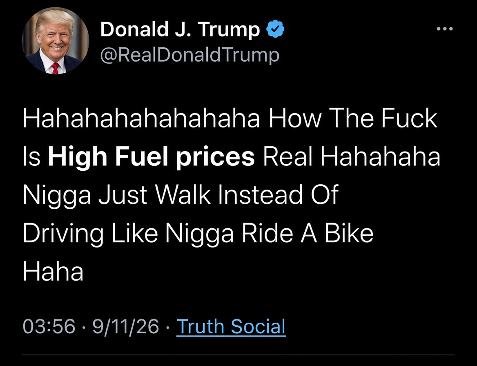
Task: Open the three-dot more options menu
Action: pyautogui.click(x=444, y=29)
